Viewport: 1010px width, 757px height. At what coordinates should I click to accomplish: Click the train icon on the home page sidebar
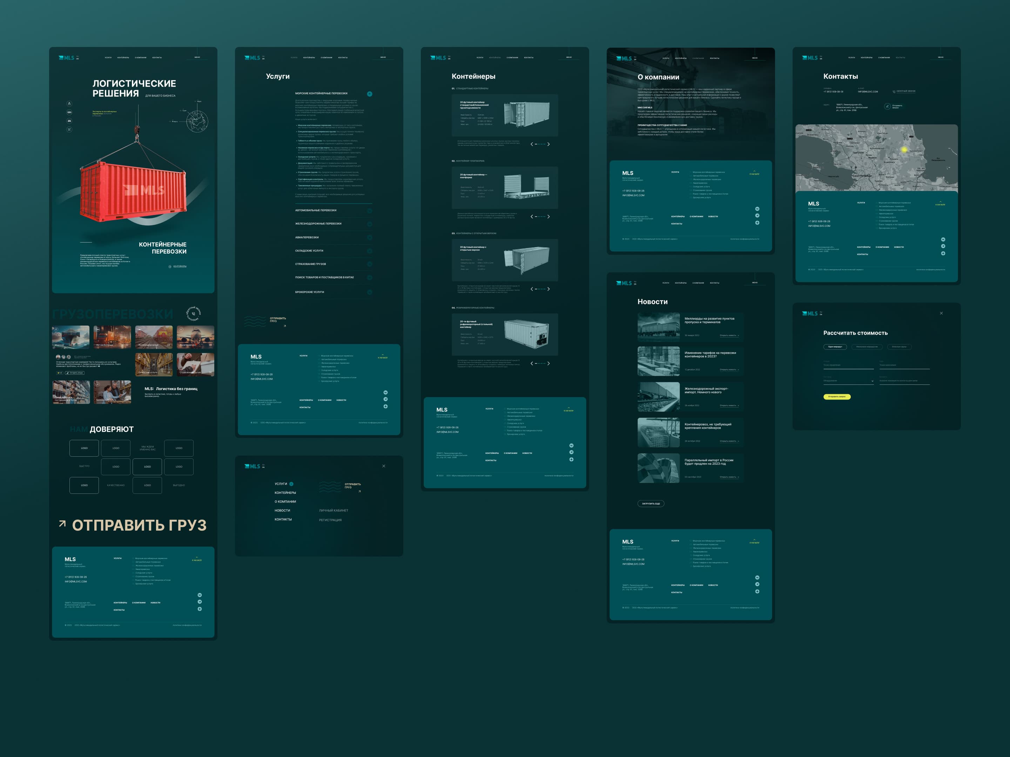pyautogui.click(x=69, y=121)
